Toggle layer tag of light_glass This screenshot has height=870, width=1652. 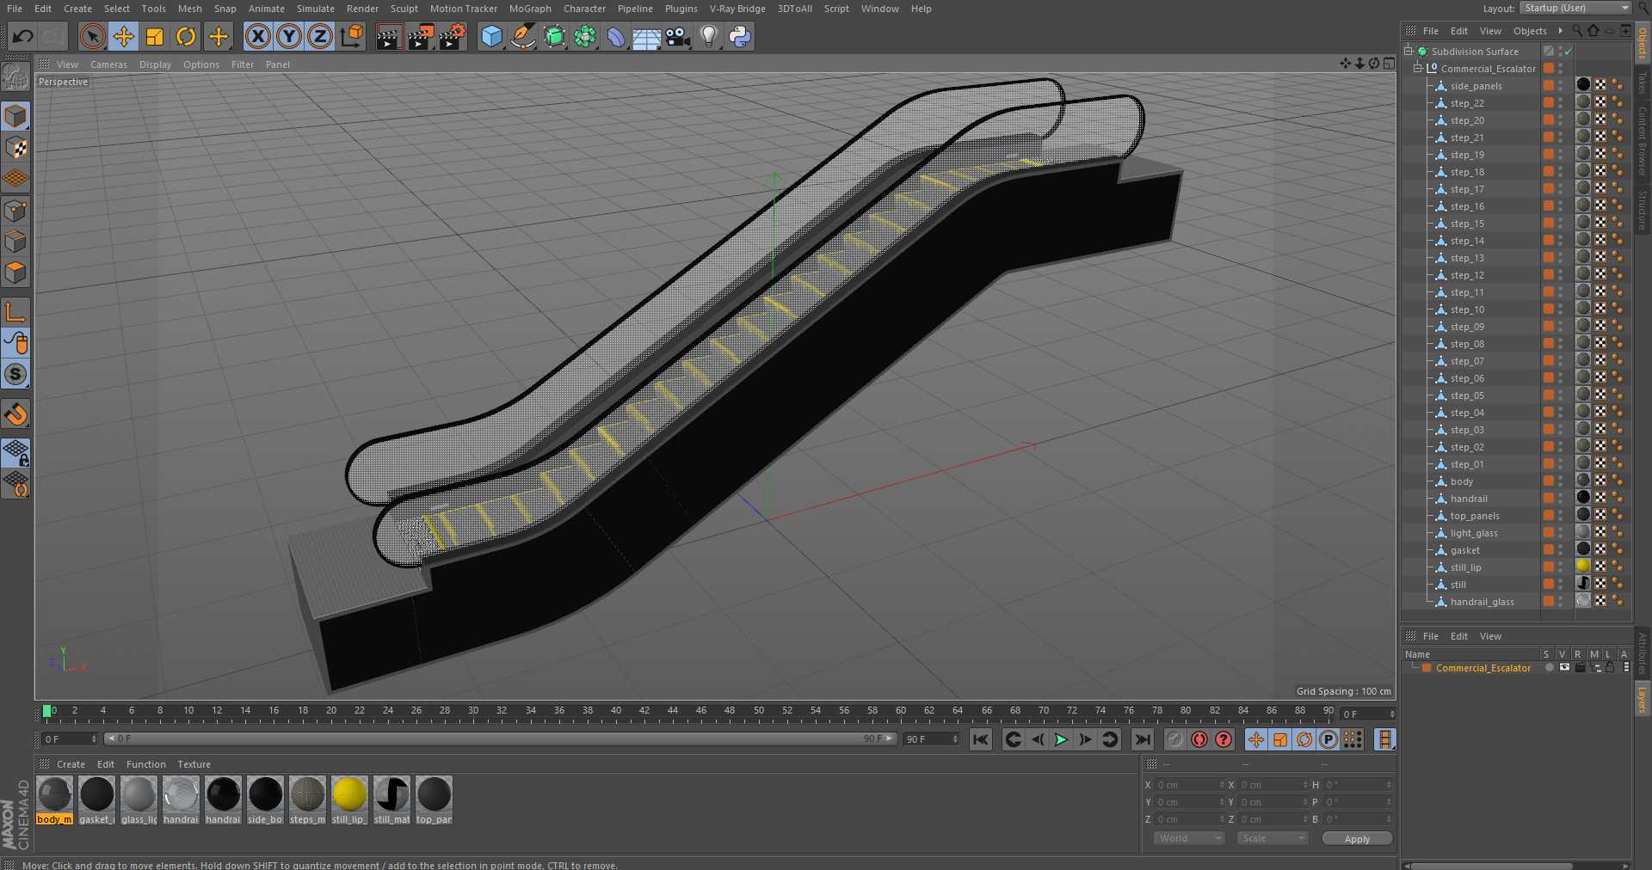point(1548,532)
